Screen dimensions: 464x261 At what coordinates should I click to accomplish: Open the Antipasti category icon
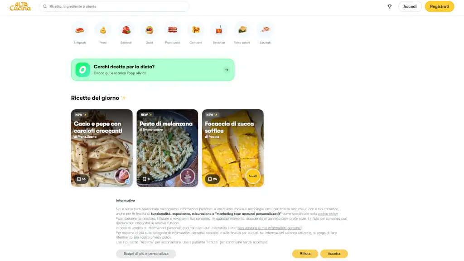click(x=80, y=30)
